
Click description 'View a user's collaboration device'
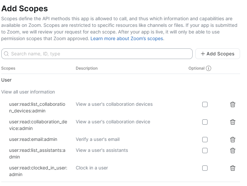coord(113,122)
